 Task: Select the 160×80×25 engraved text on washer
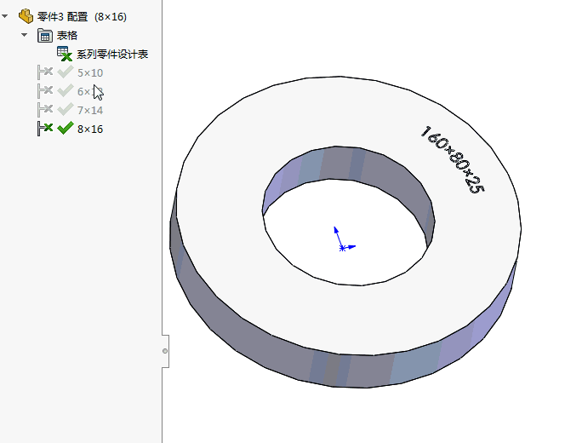tap(452, 160)
